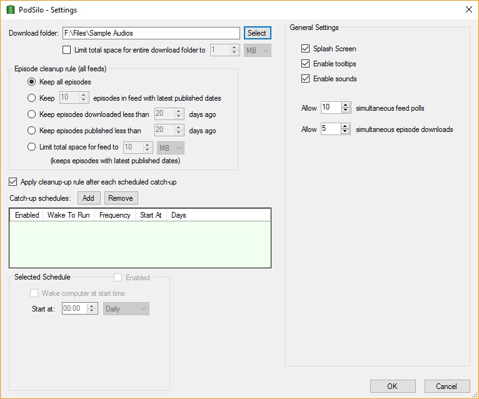Increase simultaneous feed polls with up arrow
Image resolution: width=479 pixels, height=399 pixels.
tap(346, 106)
